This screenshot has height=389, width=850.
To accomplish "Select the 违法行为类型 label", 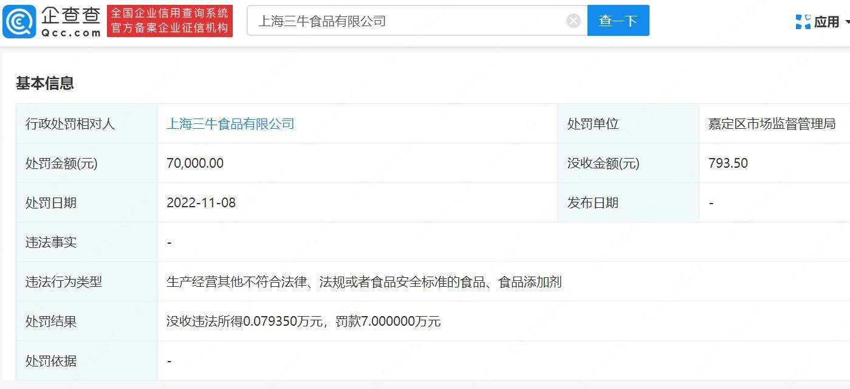I will (x=64, y=282).
